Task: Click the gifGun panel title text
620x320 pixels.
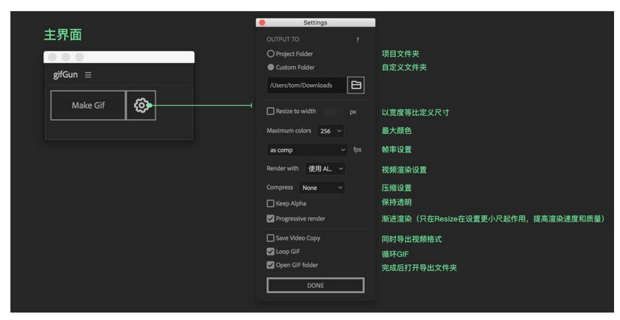Action: 65,74
